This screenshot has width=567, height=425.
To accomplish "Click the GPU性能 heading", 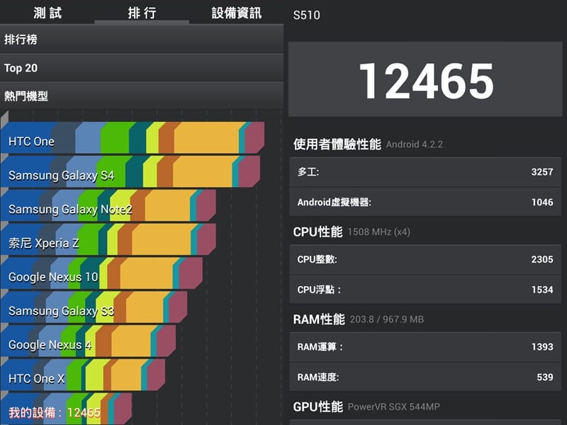I will click(318, 407).
